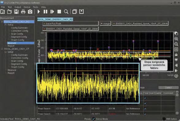Select RIGOL_DEMO_CAG1_RD in the tree

[17, 22]
